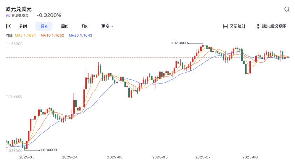Click the 均线 indicator label

tap(9, 35)
